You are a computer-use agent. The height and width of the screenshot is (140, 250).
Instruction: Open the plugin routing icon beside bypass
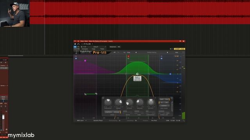coord(78,44)
